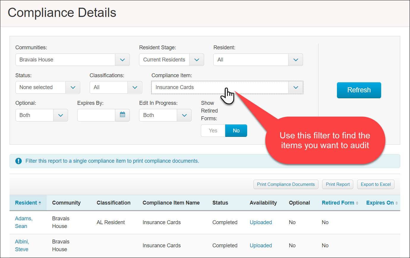Click the info icon in the blue banner
This screenshot has width=410, height=258.
(18, 161)
